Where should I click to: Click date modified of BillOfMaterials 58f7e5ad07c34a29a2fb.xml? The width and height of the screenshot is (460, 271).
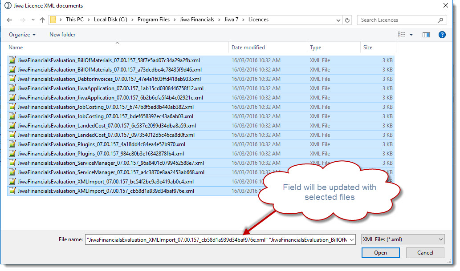pyautogui.click(x=256, y=60)
